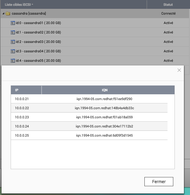Select IP address 10.0.0.25
This screenshot has height=195, width=190.
pos(22,135)
